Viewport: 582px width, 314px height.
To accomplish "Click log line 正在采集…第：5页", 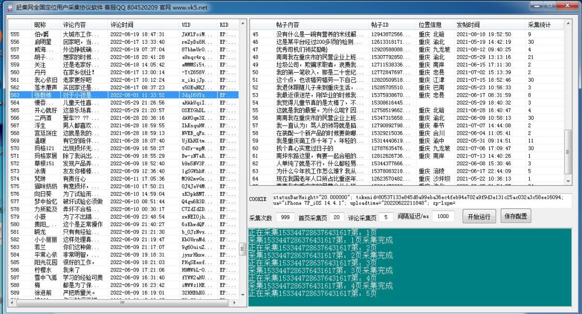I will [x=313, y=293].
